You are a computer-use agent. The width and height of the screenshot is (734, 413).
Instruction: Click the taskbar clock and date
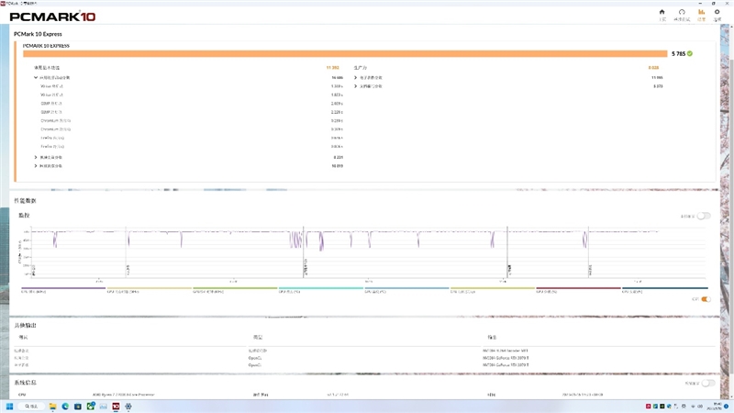point(717,406)
